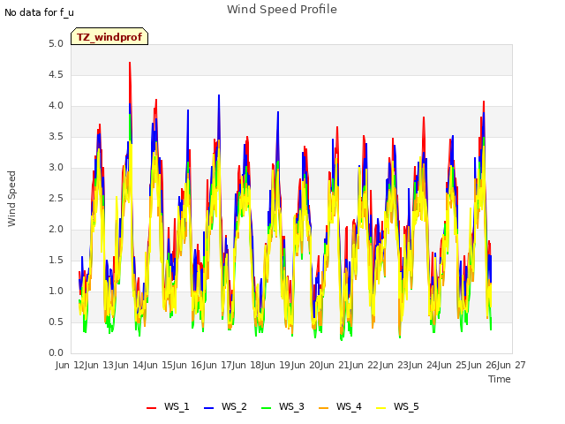Screen dimensions: 565x424
Task: Click the Wind Speed y-axis label
Action: [x=11, y=199]
